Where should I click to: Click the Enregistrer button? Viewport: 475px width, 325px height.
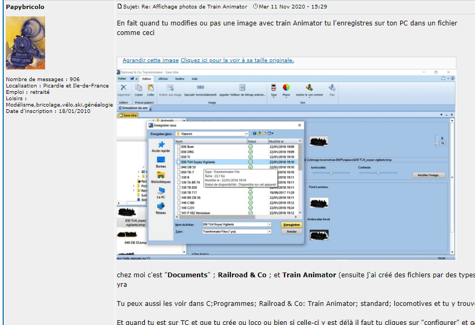[x=291, y=225]
